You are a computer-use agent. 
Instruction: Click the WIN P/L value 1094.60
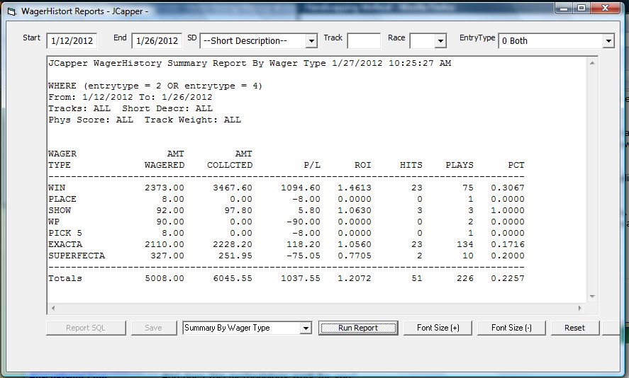click(x=301, y=188)
